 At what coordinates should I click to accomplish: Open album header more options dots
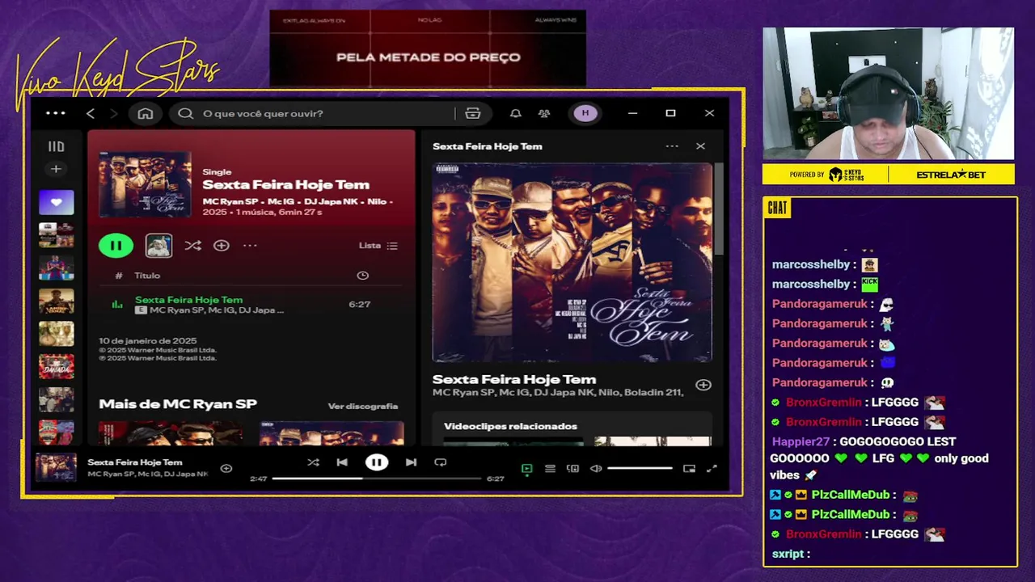250,246
